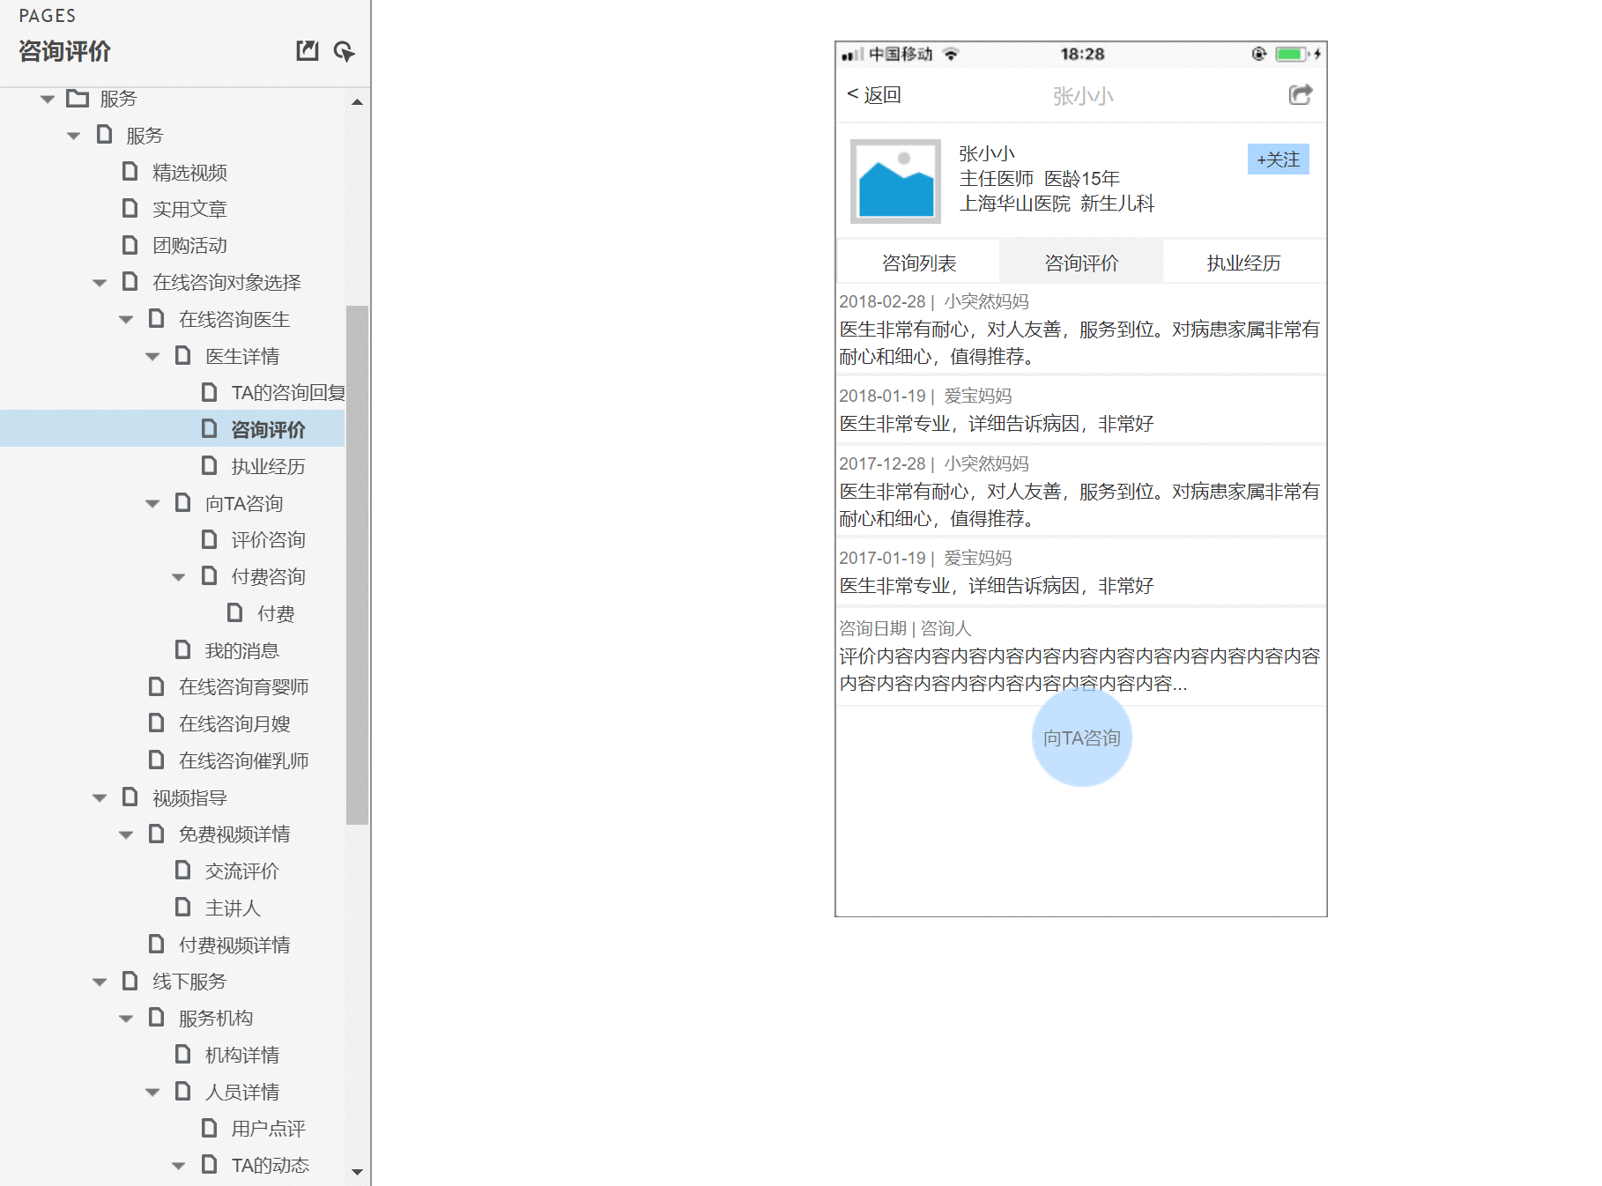Open the 执业经历 page in tree
Image resolution: width=1602 pixels, height=1186 pixels.
268,466
